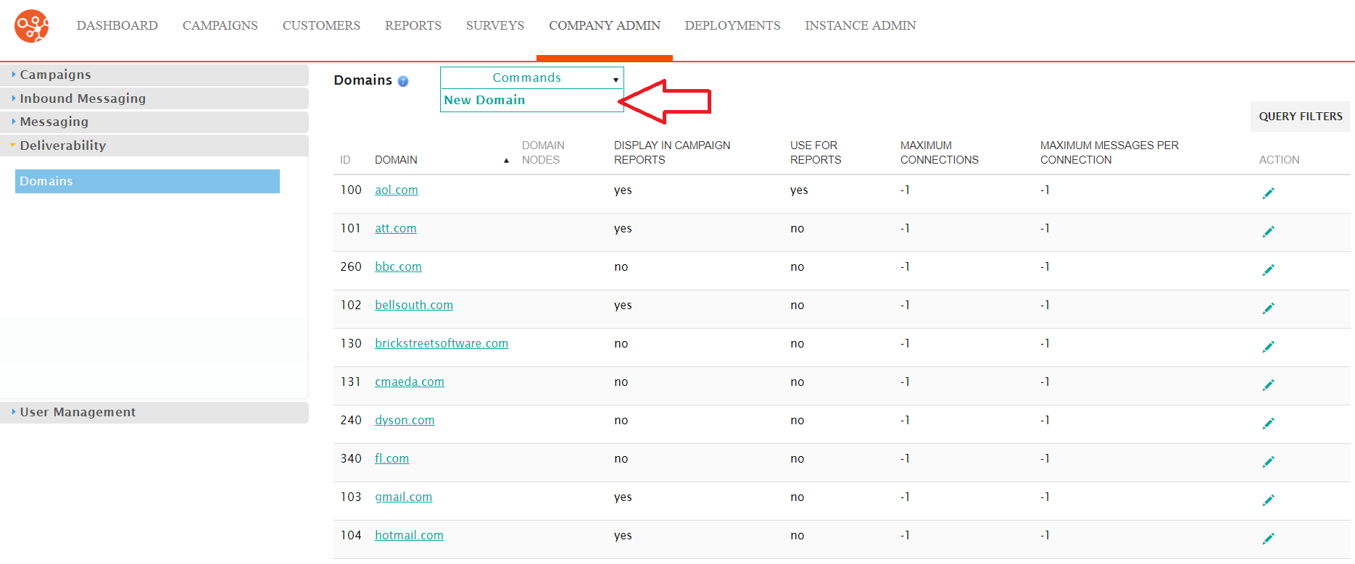Image resolution: width=1355 pixels, height=564 pixels.
Task: Collapse the Deliverability section
Action: [x=154, y=146]
